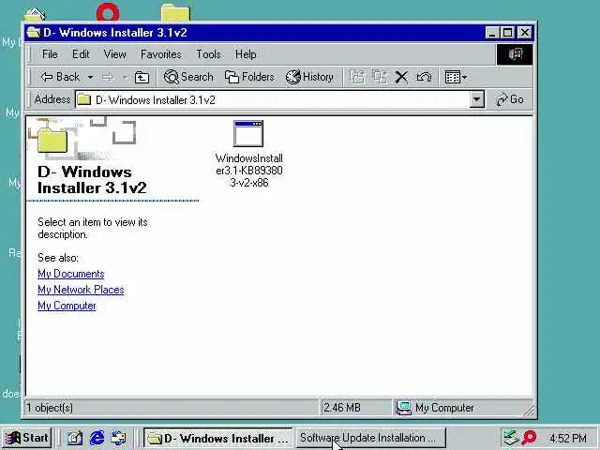Click the Windows logo throbber icon
This screenshot has width=600, height=450.
[x=515, y=54]
